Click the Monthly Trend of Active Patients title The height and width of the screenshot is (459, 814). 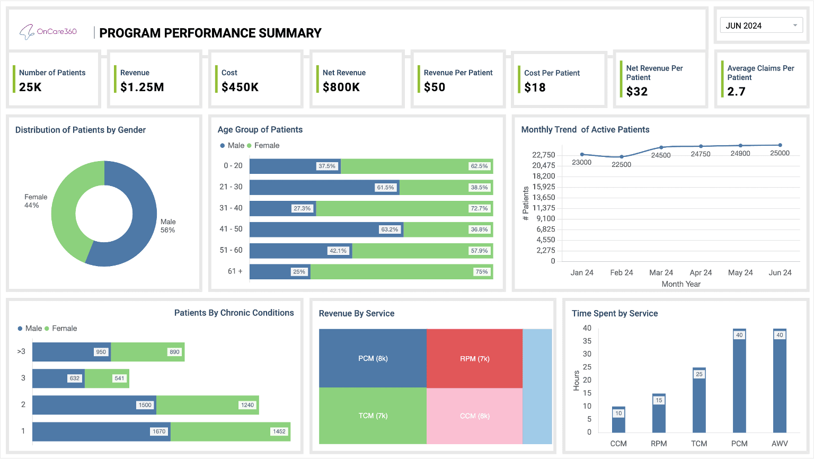585,129
